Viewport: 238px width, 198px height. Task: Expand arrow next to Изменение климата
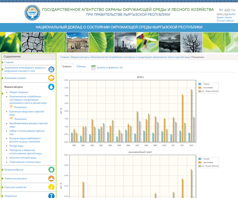point(3,78)
